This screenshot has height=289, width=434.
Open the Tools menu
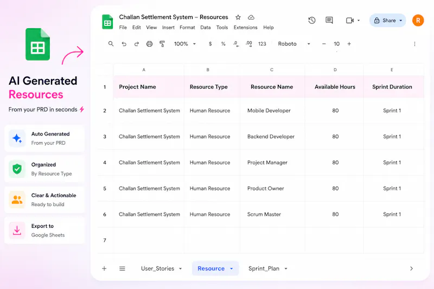click(x=222, y=27)
